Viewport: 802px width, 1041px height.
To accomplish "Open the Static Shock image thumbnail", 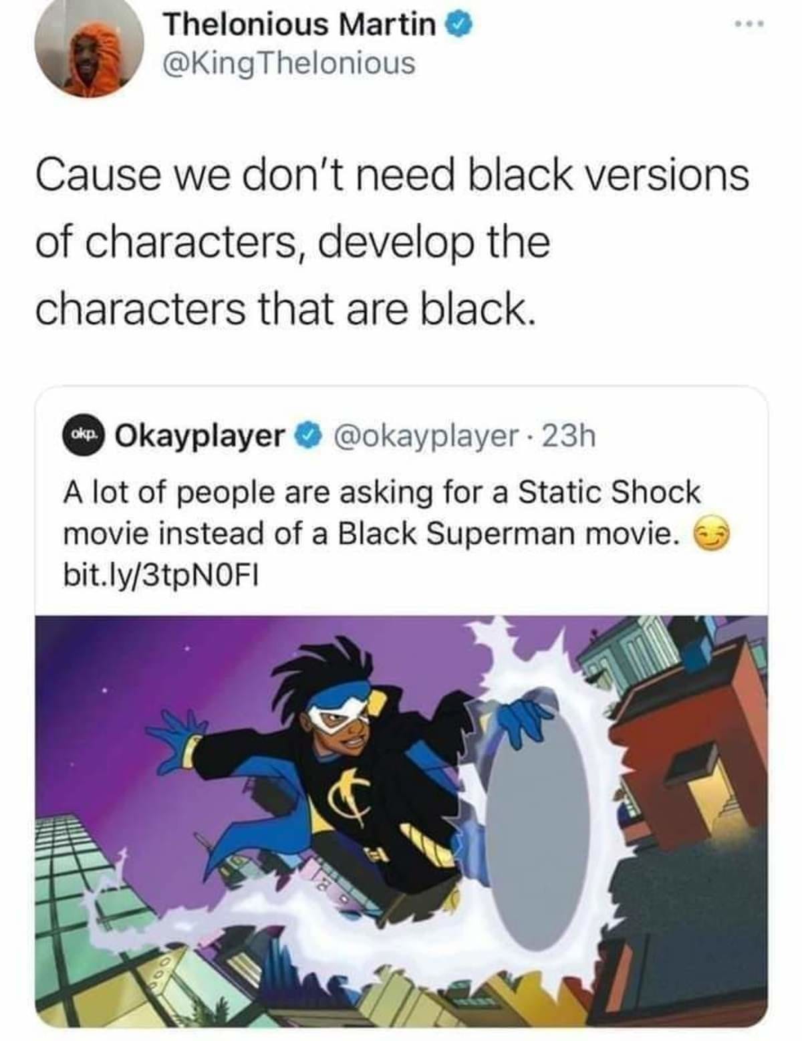I will click(401, 820).
